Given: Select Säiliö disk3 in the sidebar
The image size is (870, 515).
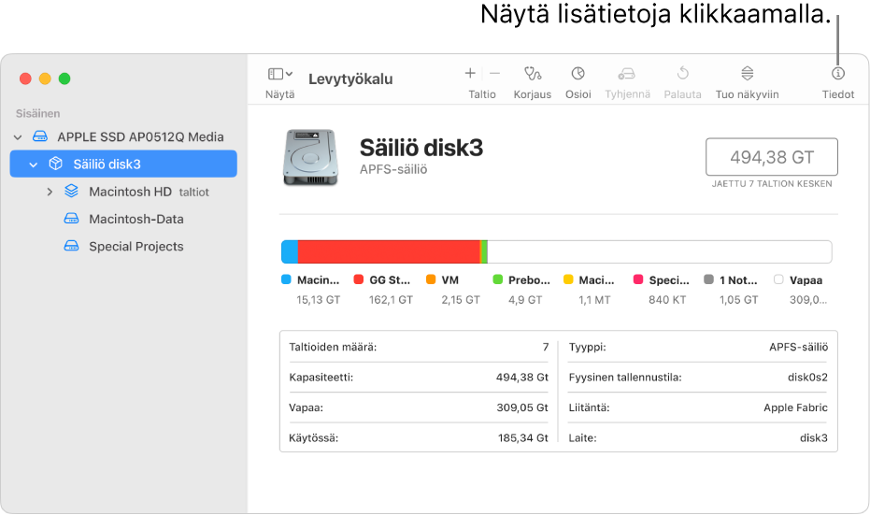Looking at the screenshot, I should pos(123,164).
